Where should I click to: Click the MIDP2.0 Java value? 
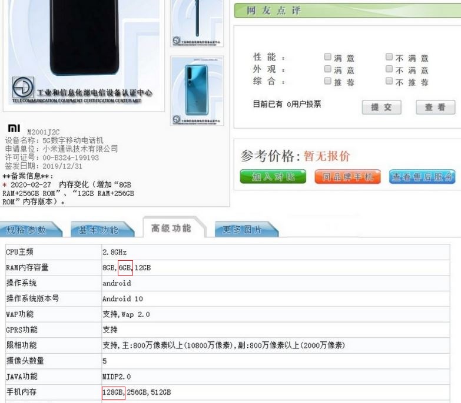[117, 377]
